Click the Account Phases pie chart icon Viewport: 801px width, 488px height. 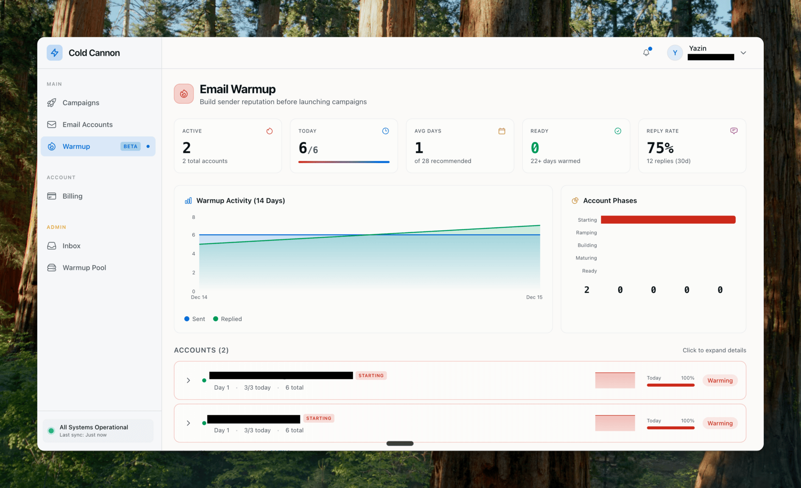[575, 201]
